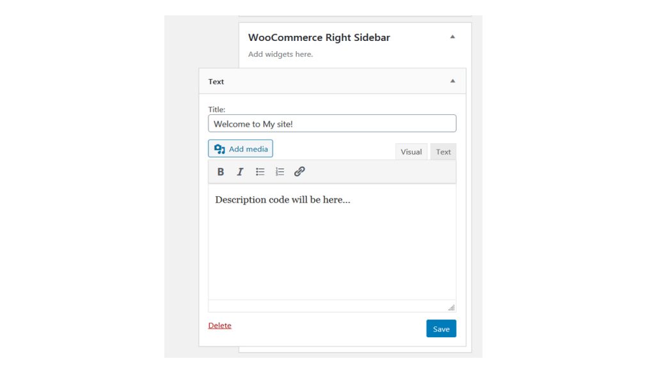Insert a numbered list

pos(280,171)
